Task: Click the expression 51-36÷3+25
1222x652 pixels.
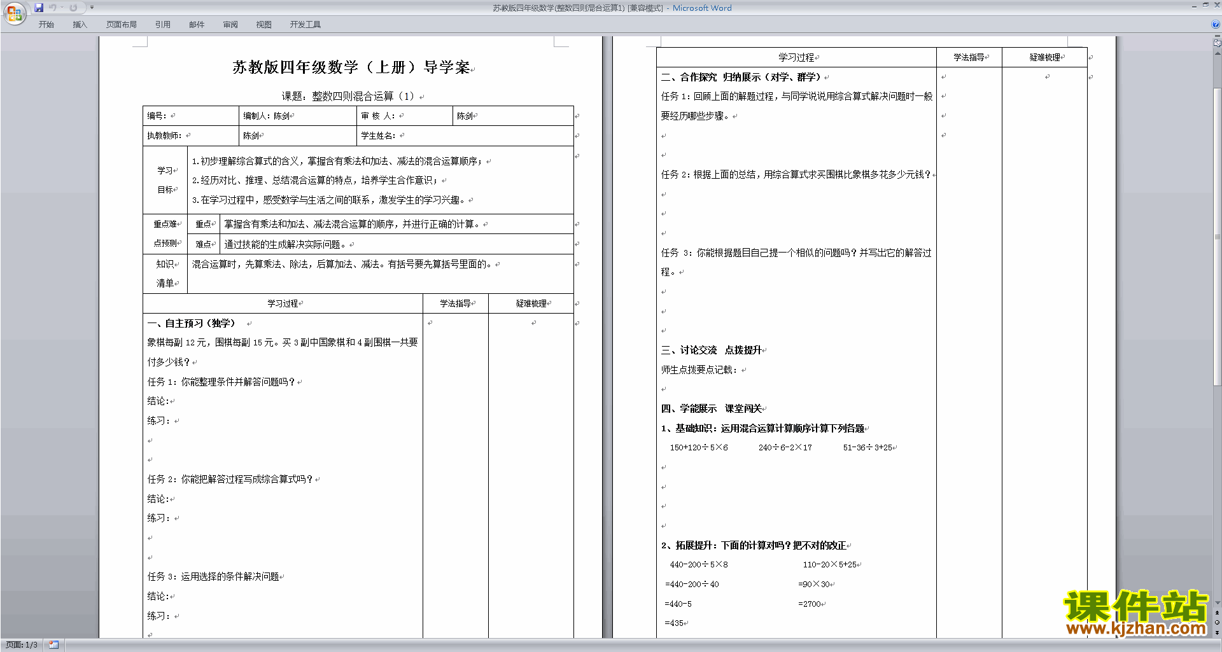Action: coord(867,448)
